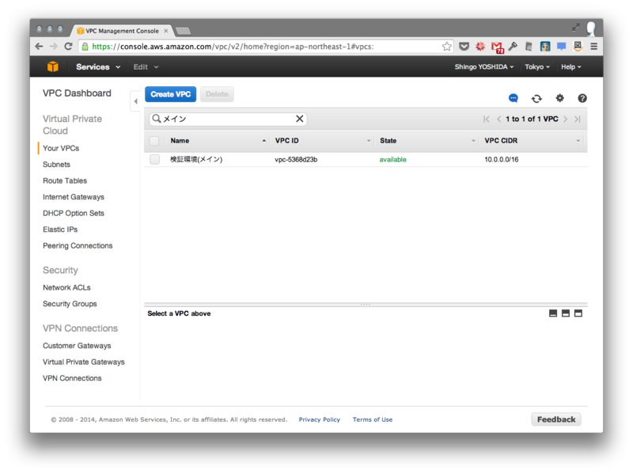Open the Gmail checker extension icon
Screen dimensions: 633x474
point(497,47)
